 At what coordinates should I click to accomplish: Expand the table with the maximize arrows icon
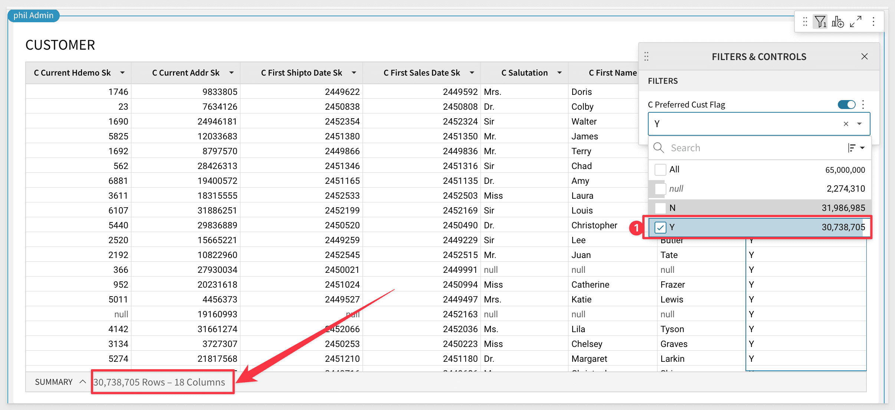click(x=856, y=22)
